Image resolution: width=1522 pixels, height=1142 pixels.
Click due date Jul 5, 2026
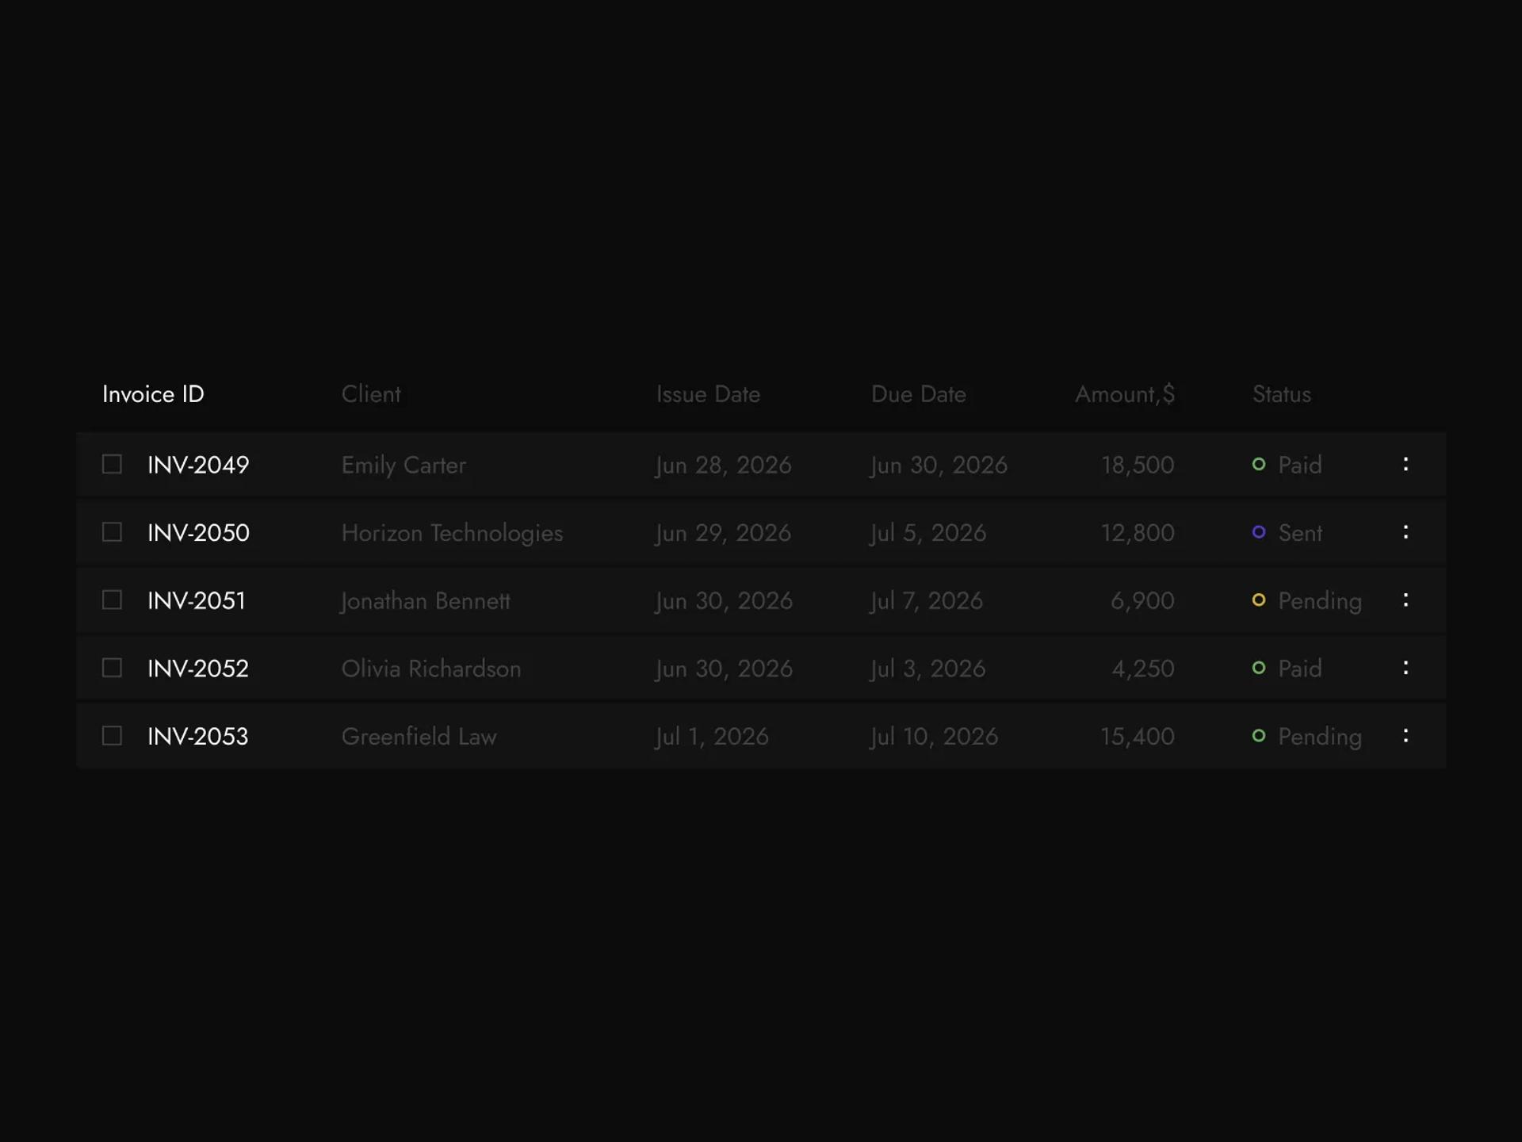click(927, 534)
